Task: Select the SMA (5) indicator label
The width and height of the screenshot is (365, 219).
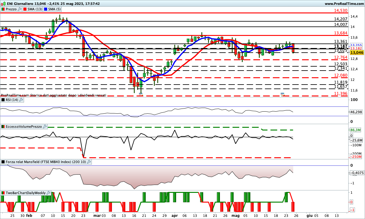Action: pyautogui.click(x=54, y=9)
